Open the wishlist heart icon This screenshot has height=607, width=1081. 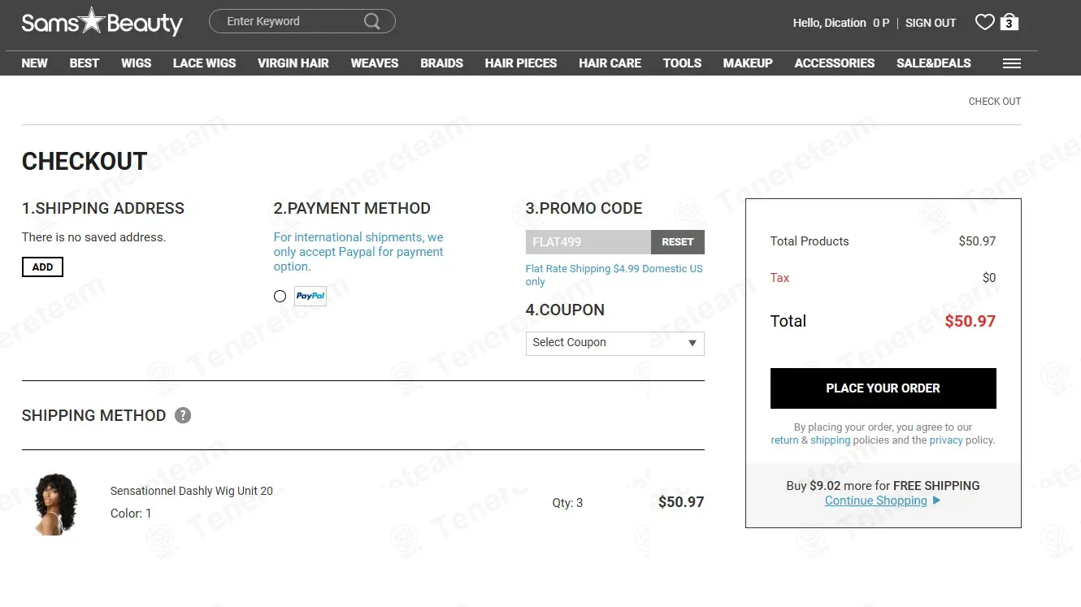(984, 23)
